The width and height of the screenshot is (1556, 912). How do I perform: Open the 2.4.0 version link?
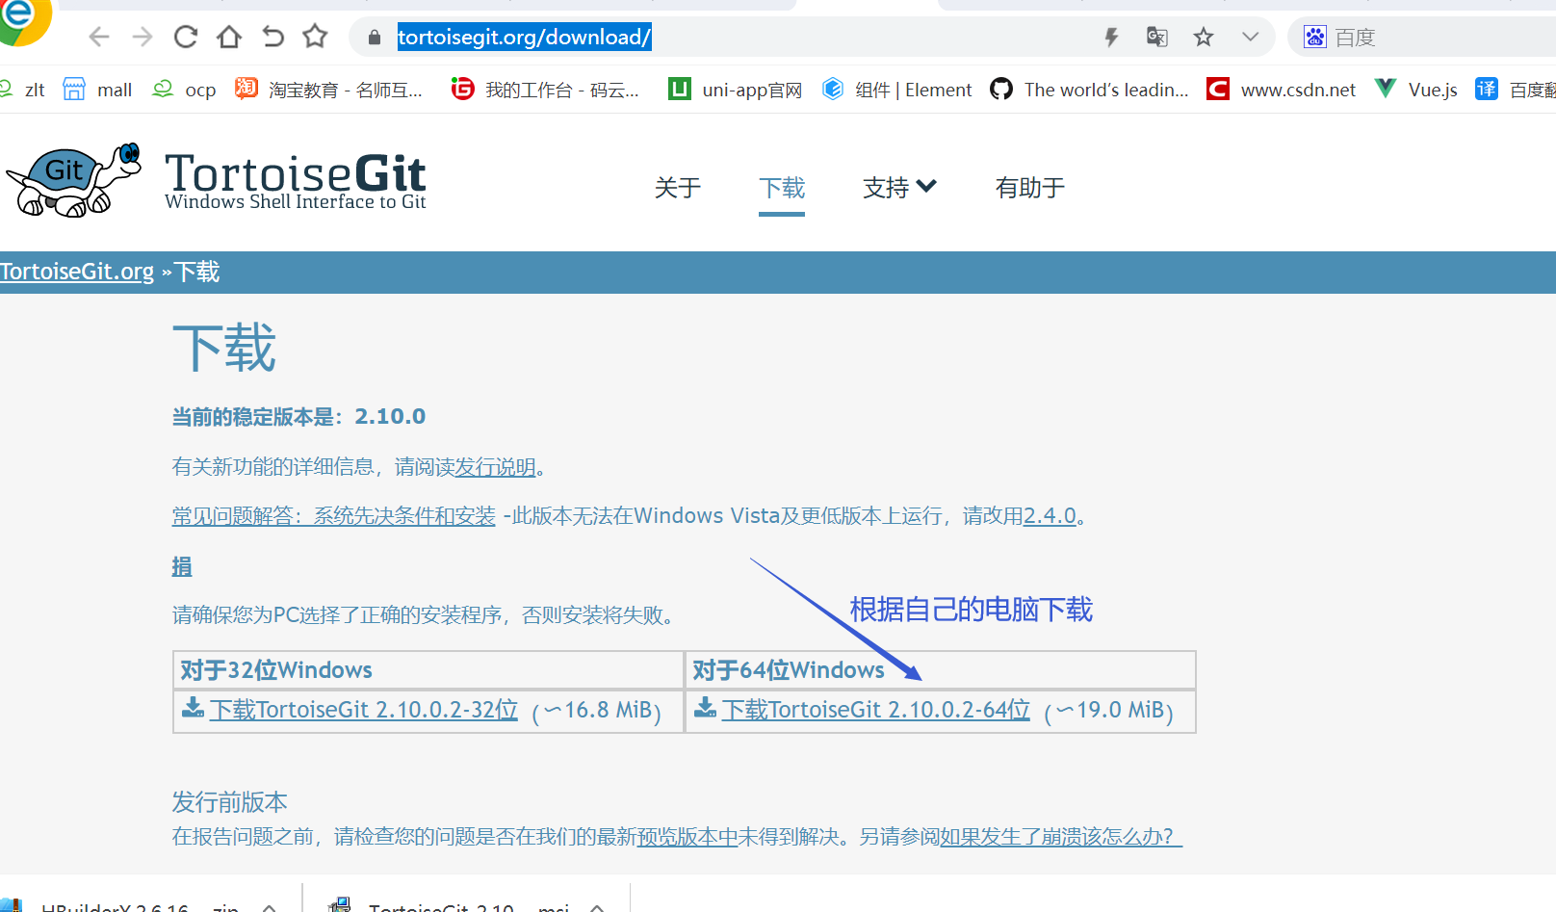[1050, 516]
